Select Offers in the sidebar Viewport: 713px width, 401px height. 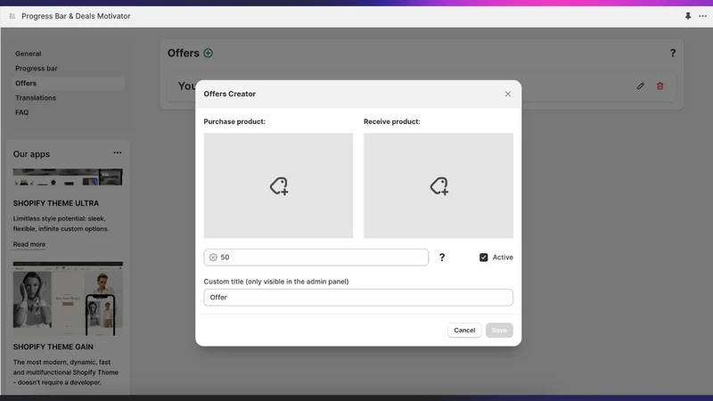[69, 83]
